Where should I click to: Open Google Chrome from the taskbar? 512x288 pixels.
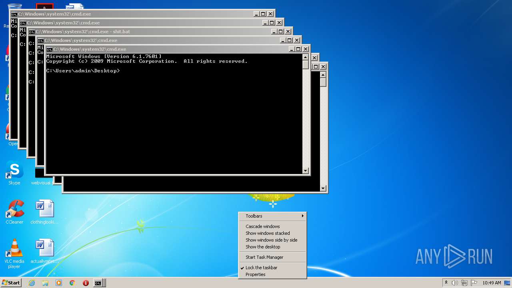pyautogui.click(x=72, y=283)
